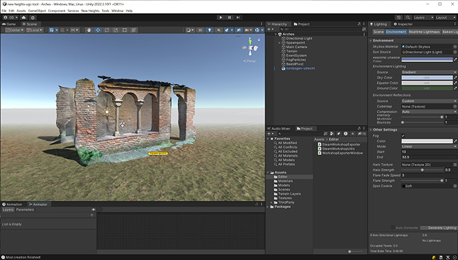Click search by label icon in Project panel
Viewport: 458px width, 260px height.
tap(339, 134)
